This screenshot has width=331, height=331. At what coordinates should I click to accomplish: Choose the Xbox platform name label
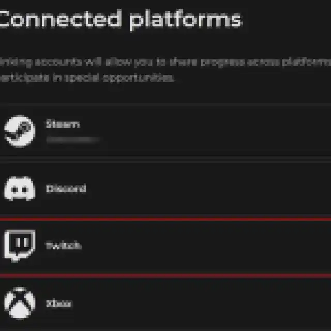click(x=58, y=304)
